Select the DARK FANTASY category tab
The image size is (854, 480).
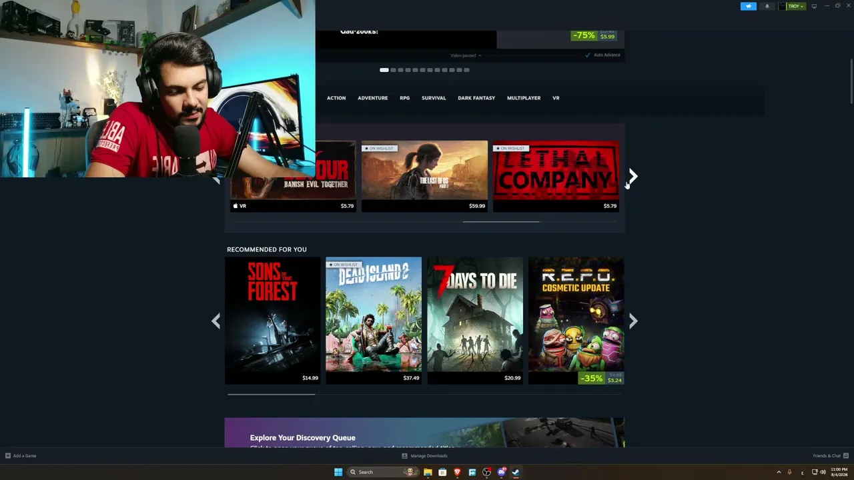476,98
